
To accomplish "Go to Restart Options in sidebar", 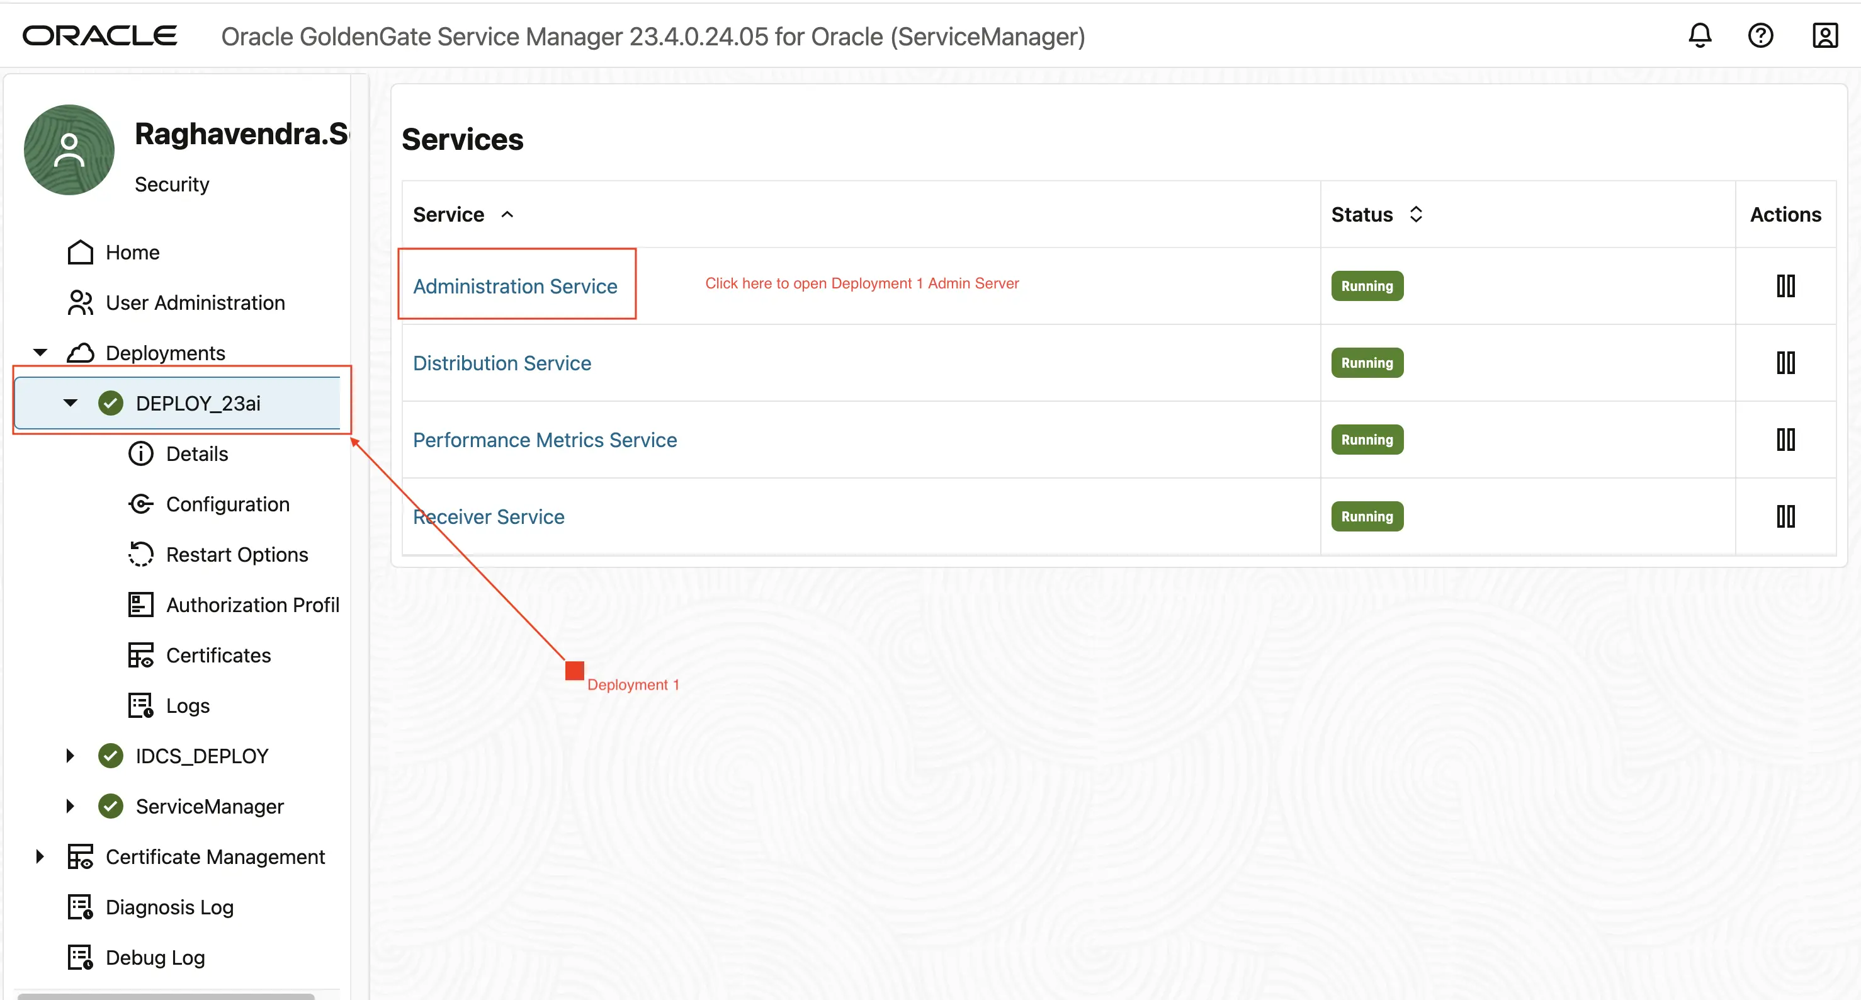I will pyautogui.click(x=236, y=554).
